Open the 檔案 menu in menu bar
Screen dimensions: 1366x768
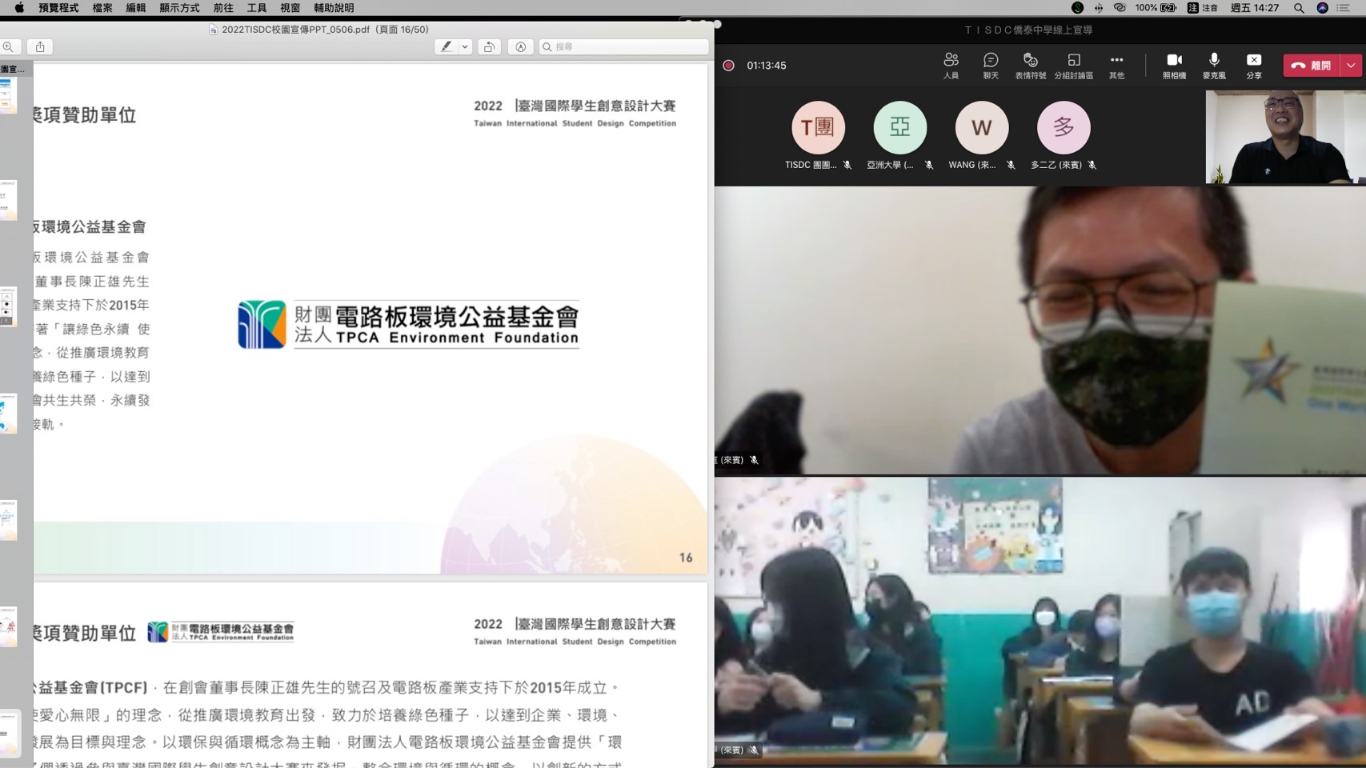(102, 8)
